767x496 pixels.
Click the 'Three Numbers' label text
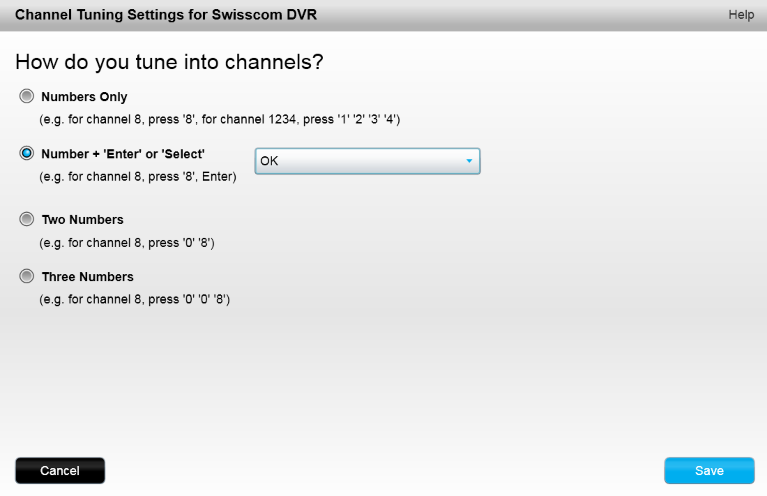coord(88,277)
